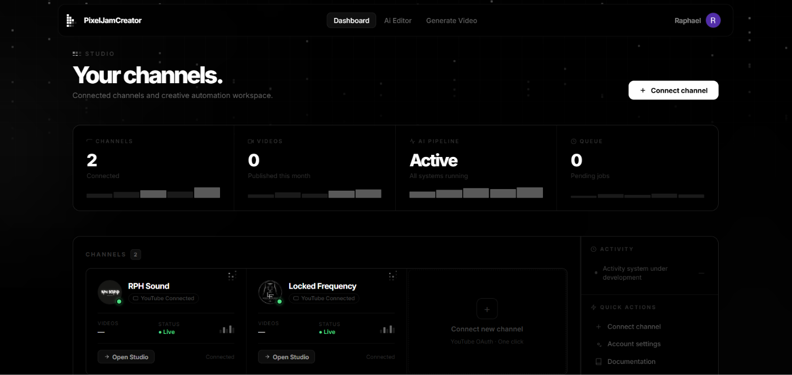Click the Activity clock icon
This screenshot has height=375, width=792.
594,249
